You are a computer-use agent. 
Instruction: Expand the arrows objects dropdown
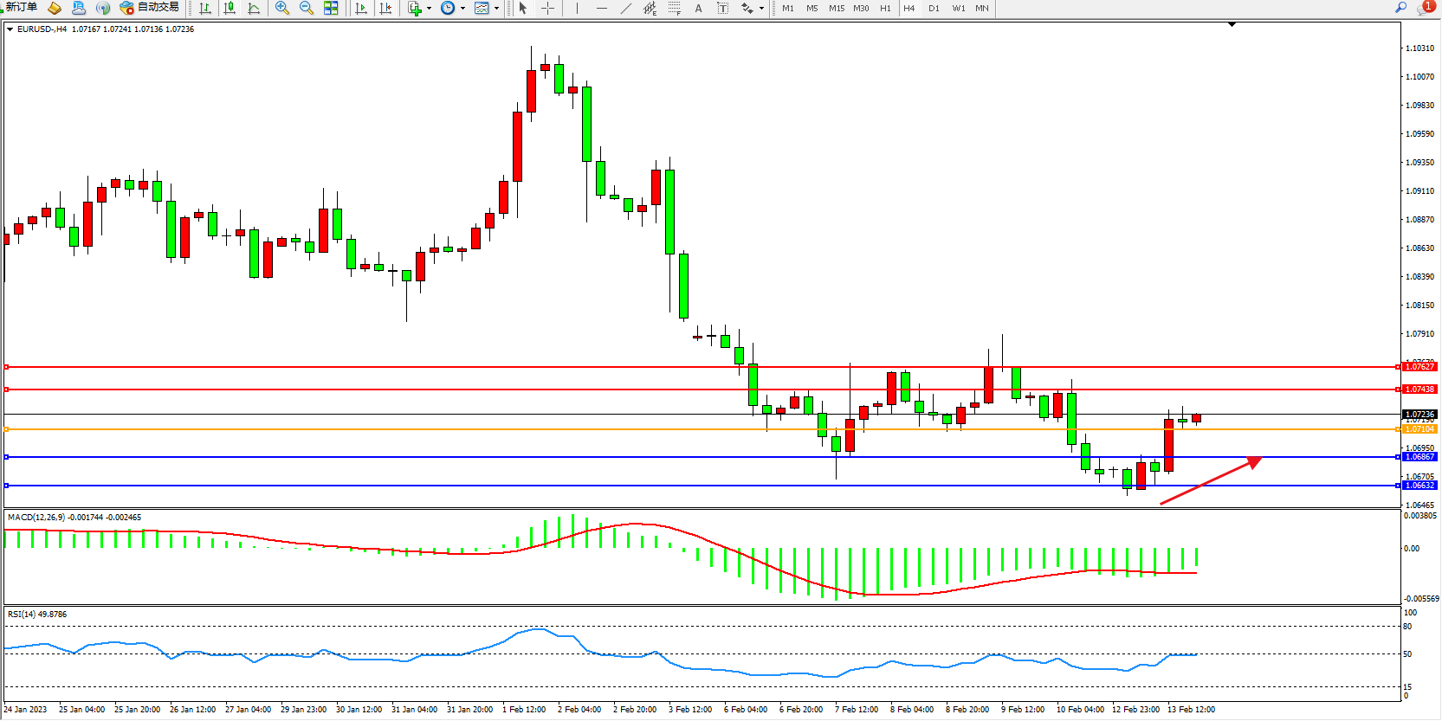pos(761,9)
